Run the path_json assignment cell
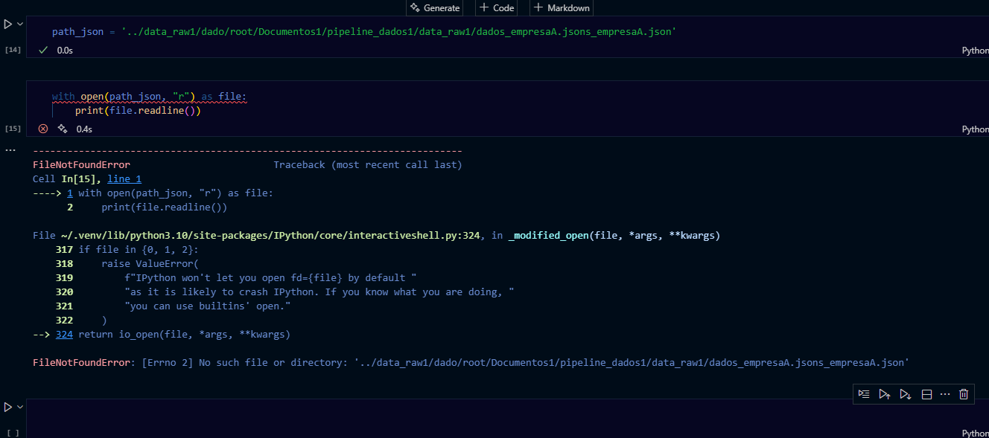989x438 pixels. (7, 25)
